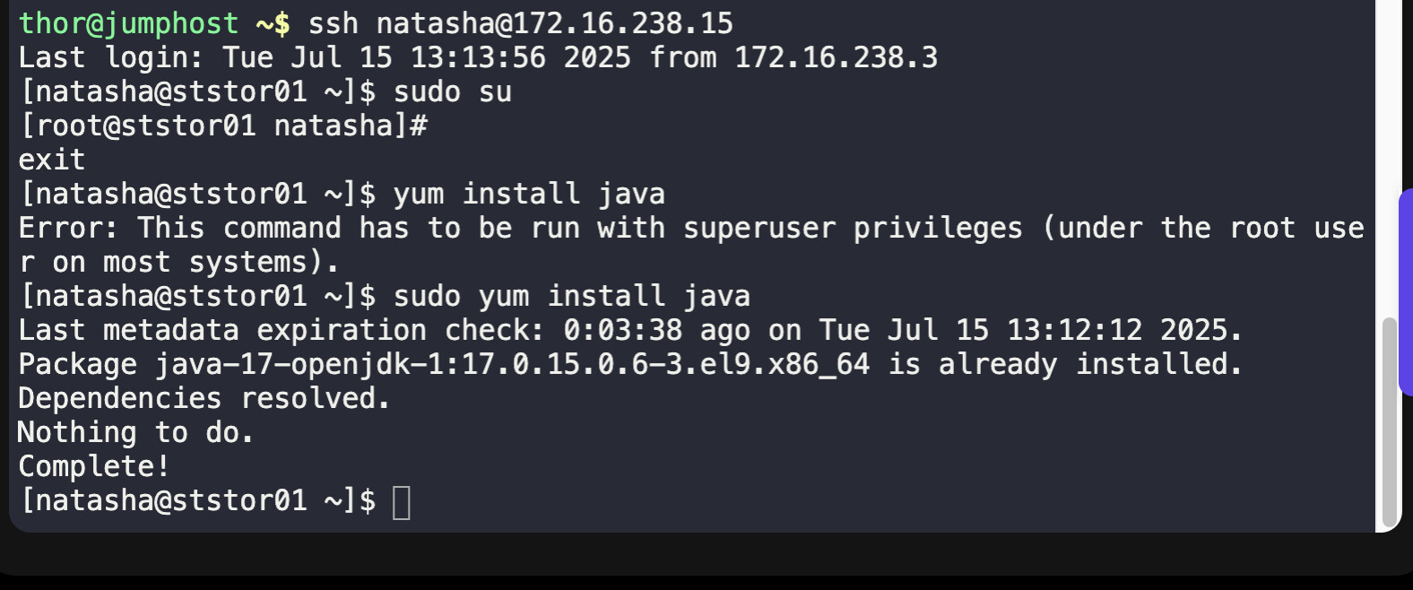
Task: Click the 'Error:' word in output
Action: 68,228
